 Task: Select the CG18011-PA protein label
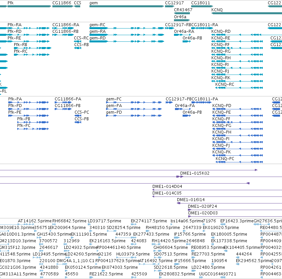click(x=205, y=99)
